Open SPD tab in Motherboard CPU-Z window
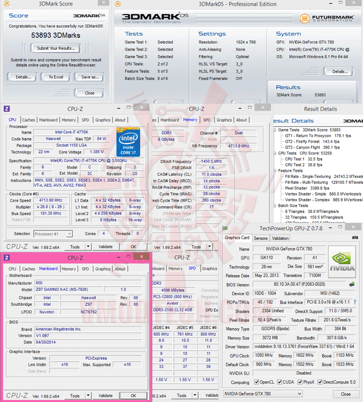 click(85, 269)
